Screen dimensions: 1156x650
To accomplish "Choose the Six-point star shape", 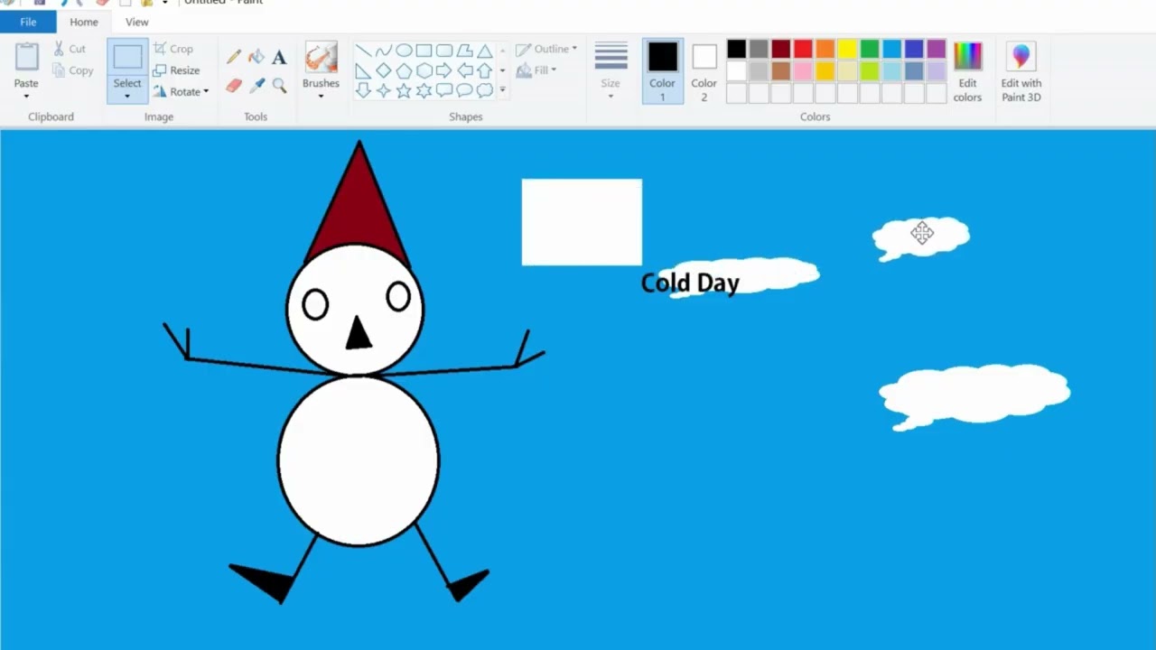I will coord(424,90).
